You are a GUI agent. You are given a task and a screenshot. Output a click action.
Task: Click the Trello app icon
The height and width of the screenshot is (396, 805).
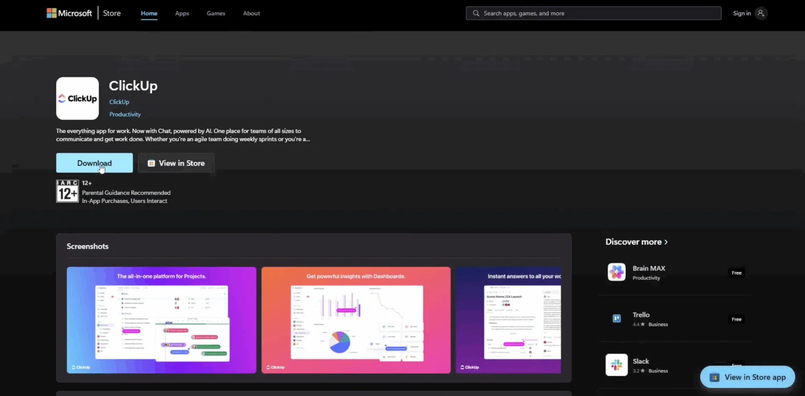pos(617,318)
